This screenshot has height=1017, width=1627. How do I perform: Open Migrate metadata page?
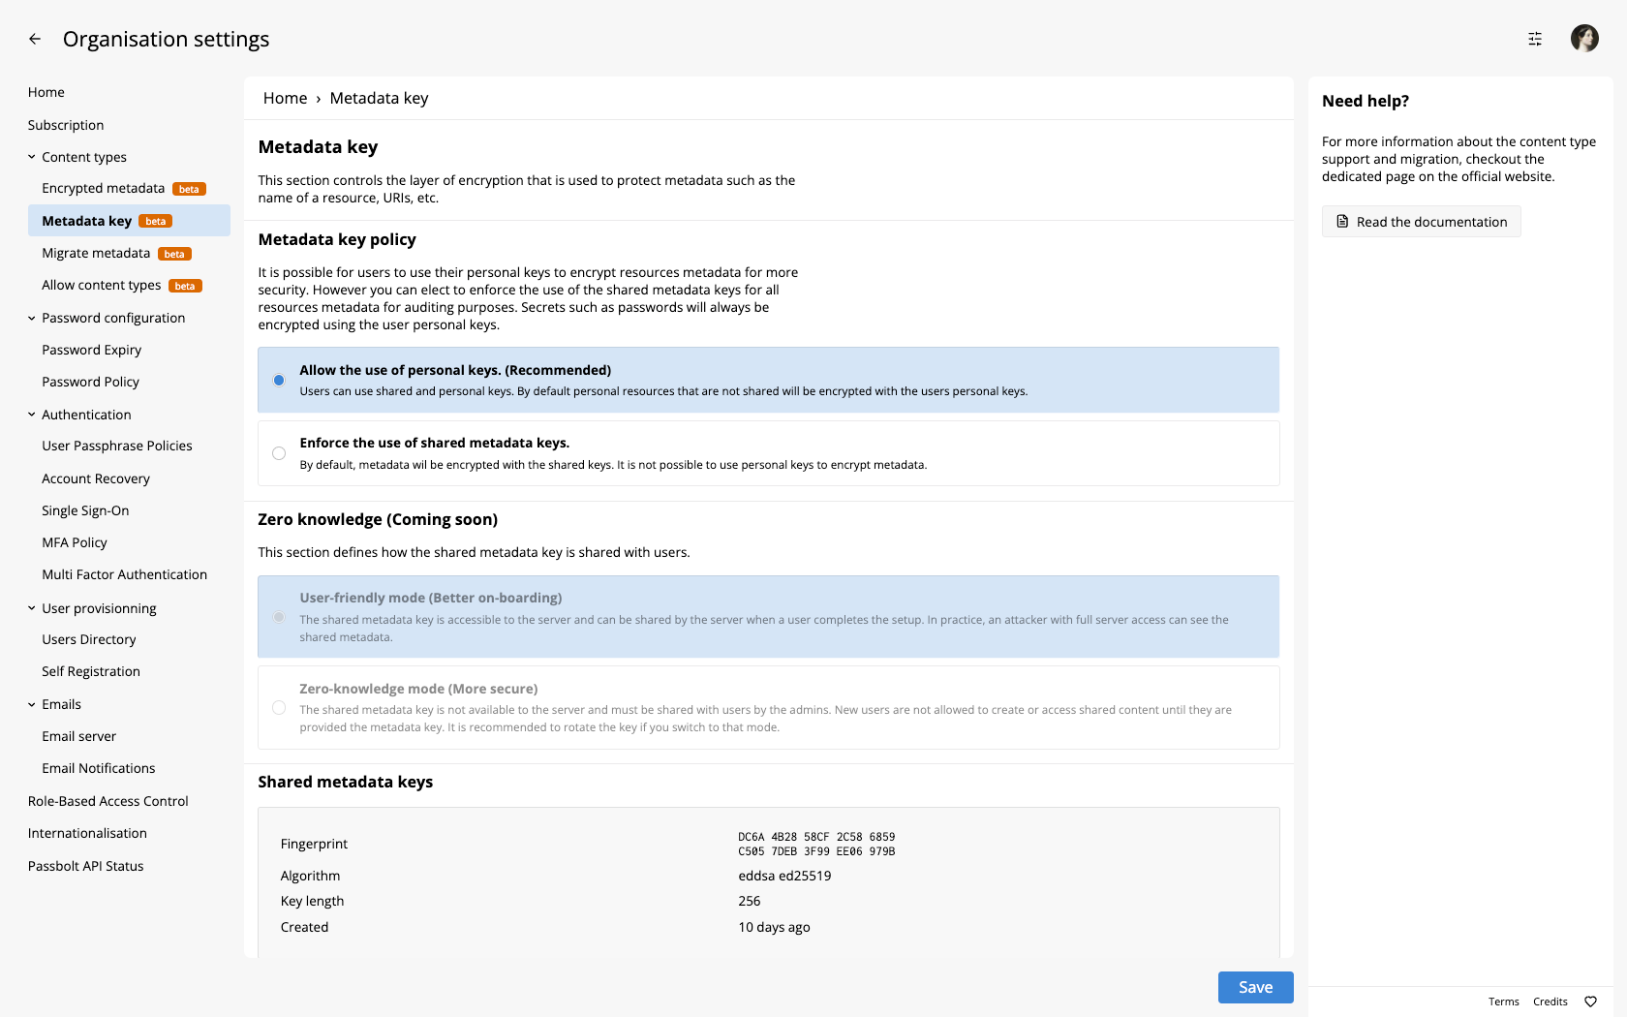(96, 253)
